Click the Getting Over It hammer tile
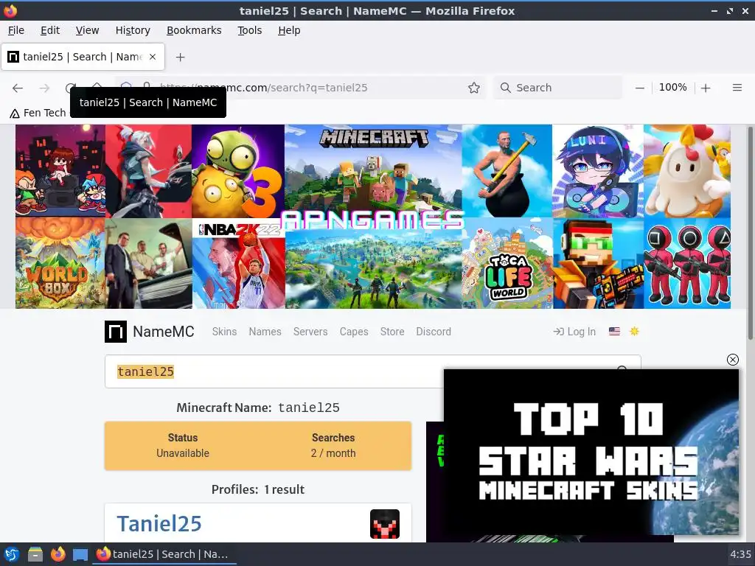Screen dimensions: 755x566 pyautogui.click(x=507, y=171)
